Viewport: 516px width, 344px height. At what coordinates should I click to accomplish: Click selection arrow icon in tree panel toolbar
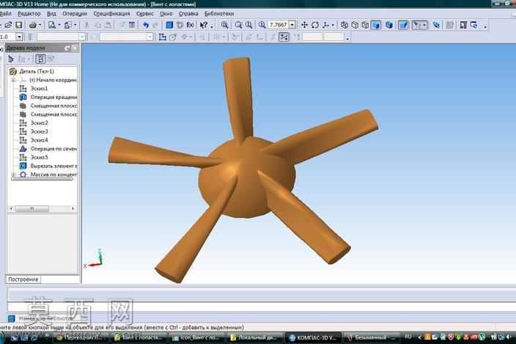tap(11, 59)
